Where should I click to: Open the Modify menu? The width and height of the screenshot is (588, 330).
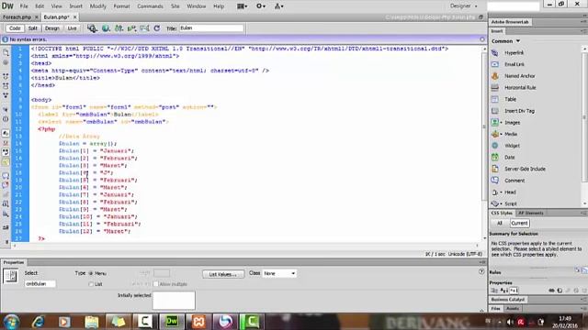(98, 6)
